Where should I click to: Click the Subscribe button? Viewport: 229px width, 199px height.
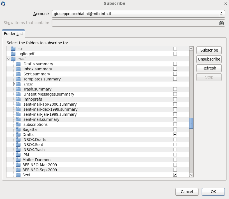click(209, 50)
